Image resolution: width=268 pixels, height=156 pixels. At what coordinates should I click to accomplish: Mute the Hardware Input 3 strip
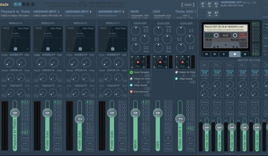click(58, 148)
